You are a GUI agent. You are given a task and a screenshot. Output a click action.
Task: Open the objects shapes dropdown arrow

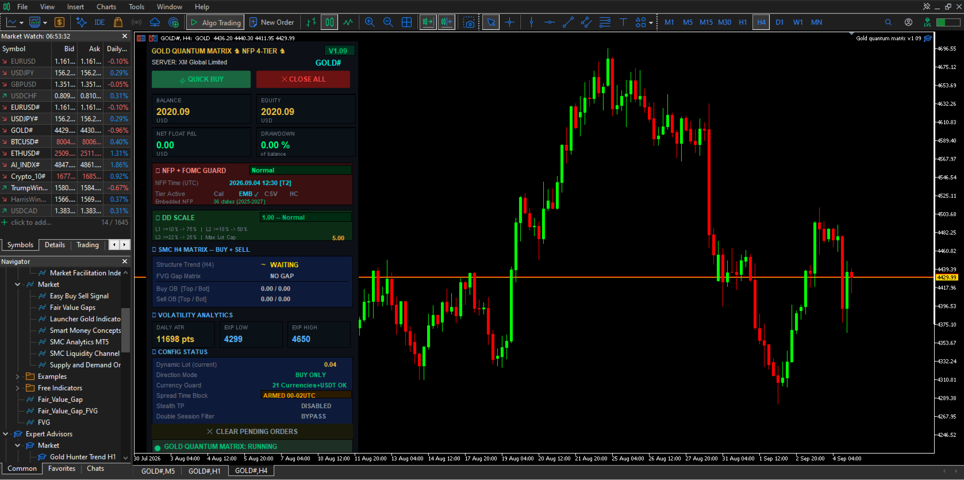(651, 23)
